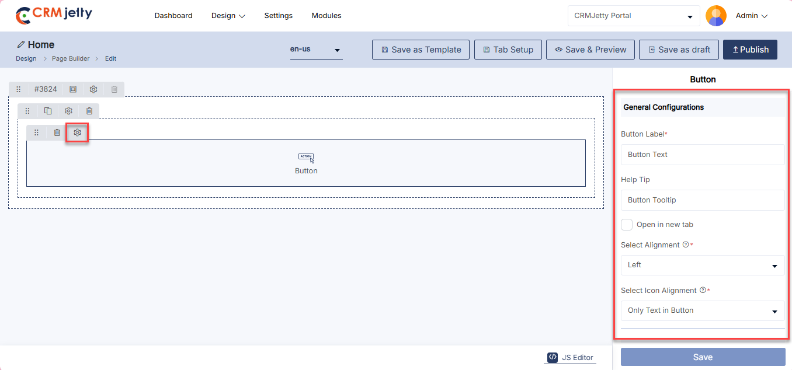Expand the CRMJetty Portal selector
The width and height of the screenshot is (792, 370).
click(x=633, y=16)
